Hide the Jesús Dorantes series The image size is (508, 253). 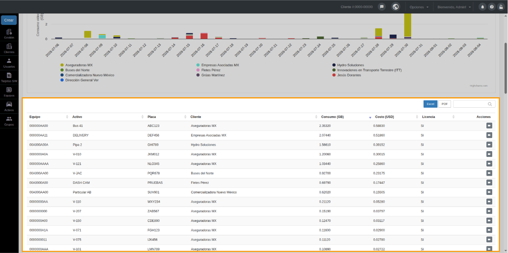click(x=346, y=75)
